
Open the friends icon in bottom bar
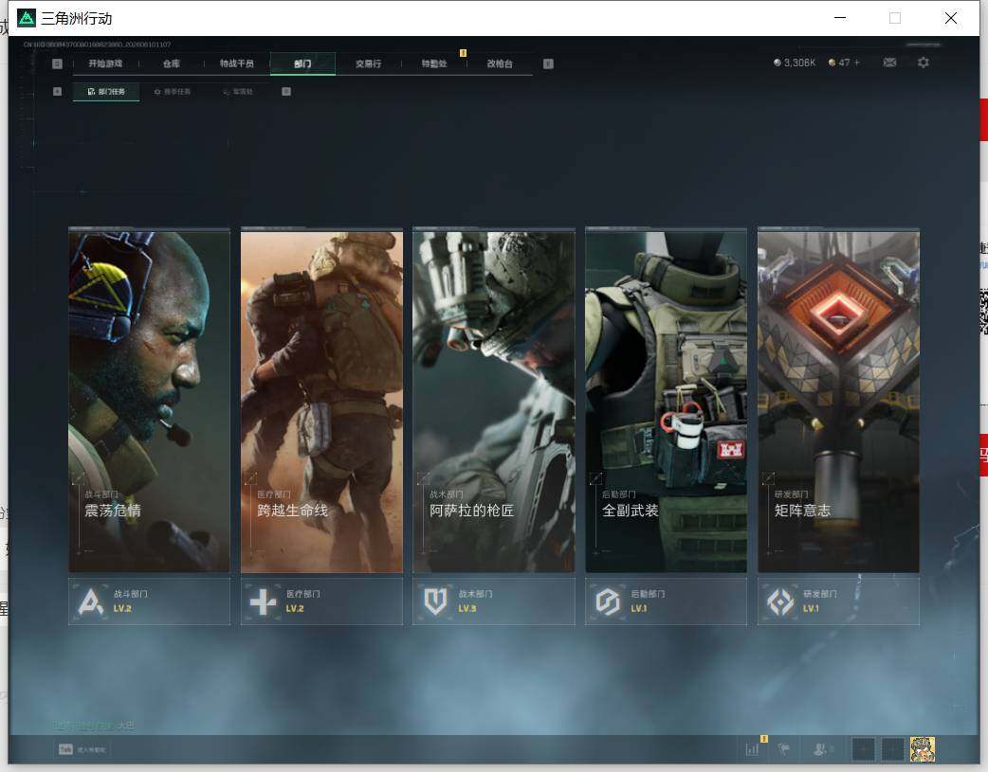point(822,749)
